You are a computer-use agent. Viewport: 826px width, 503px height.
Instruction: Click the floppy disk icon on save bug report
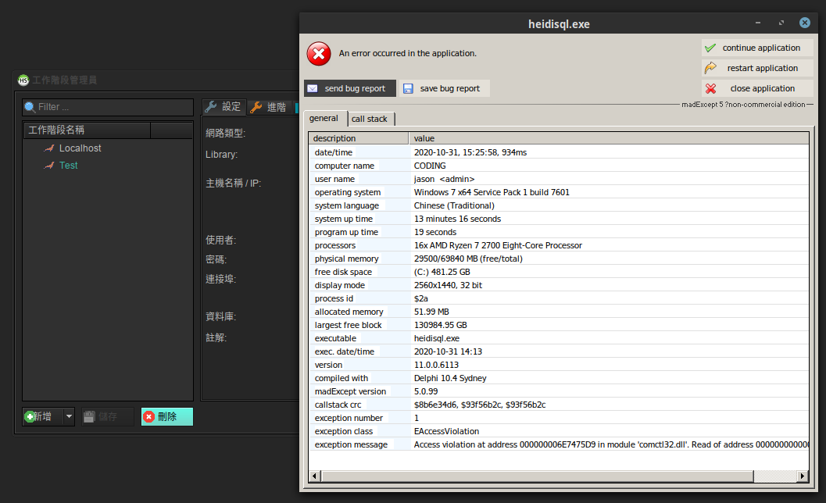[x=408, y=88]
